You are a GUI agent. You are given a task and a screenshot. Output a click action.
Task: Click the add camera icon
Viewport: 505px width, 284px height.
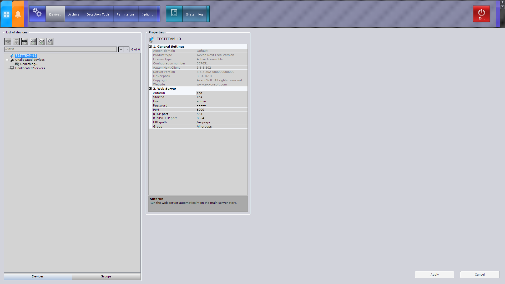coord(25,42)
